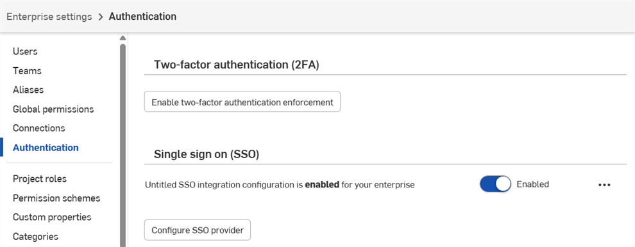Click the Two-factor authentication (2FA) heading
This screenshot has height=247, width=635.
[x=237, y=65]
